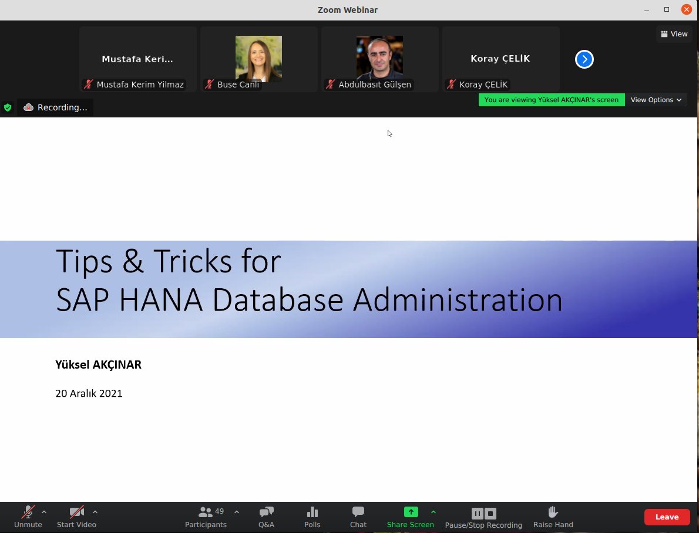Click the date '20 Aralık 2021'
The height and width of the screenshot is (533, 699).
[89, 393]
